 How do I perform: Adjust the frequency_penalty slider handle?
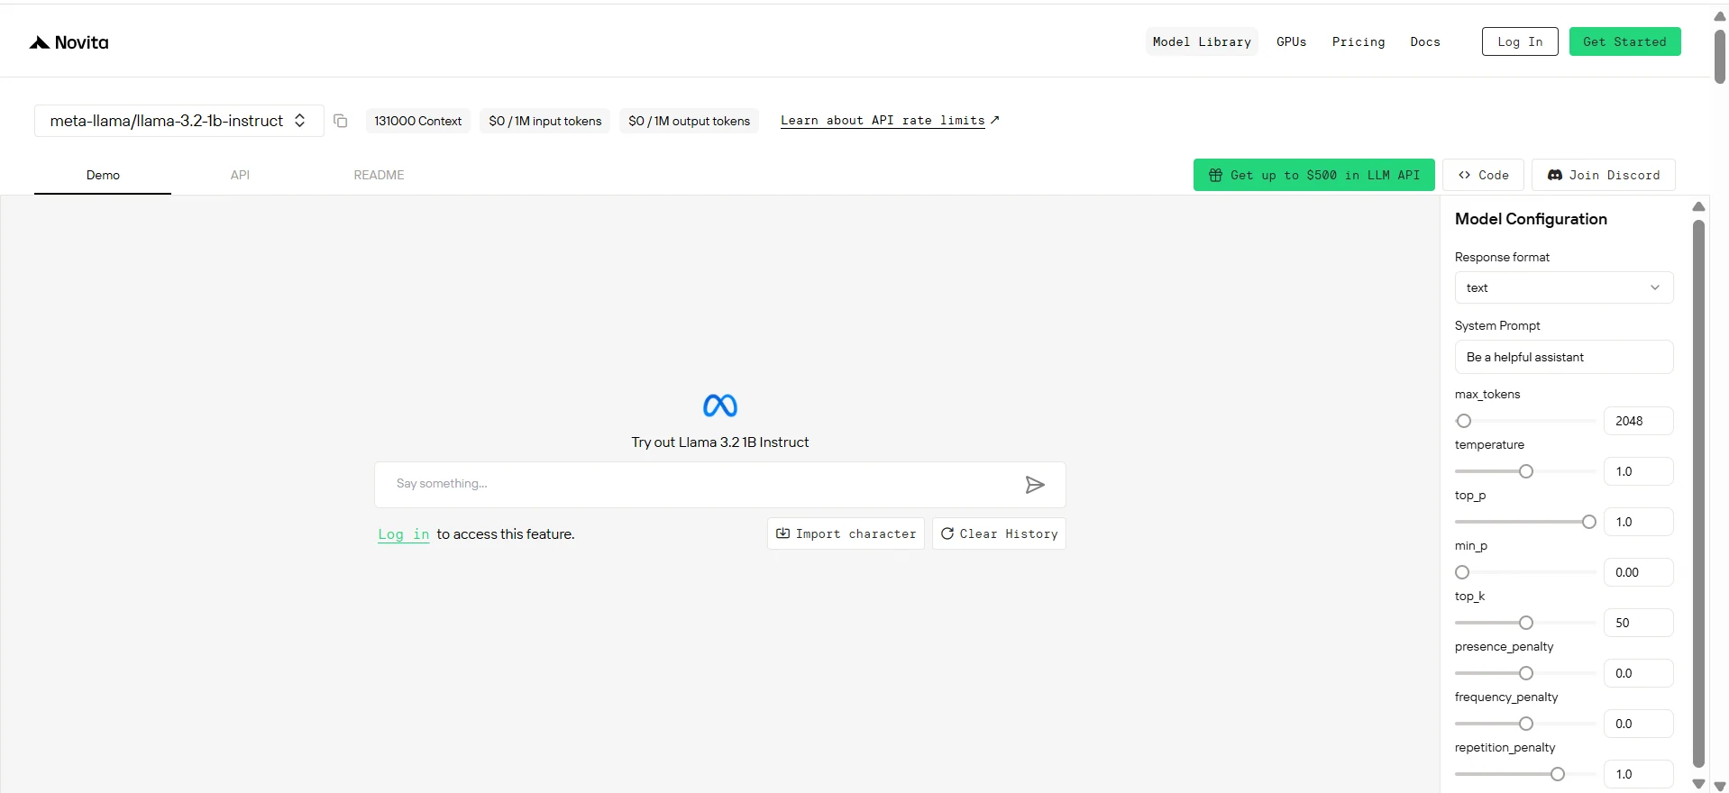click(1526, 724)
